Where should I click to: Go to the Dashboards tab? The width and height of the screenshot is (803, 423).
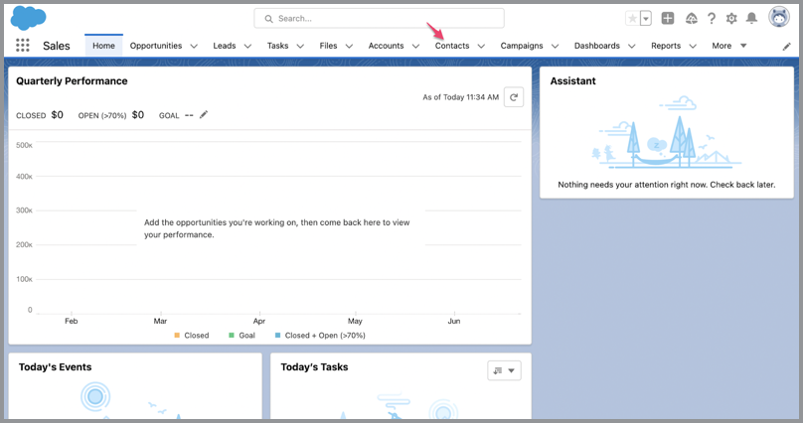[596, 46]
